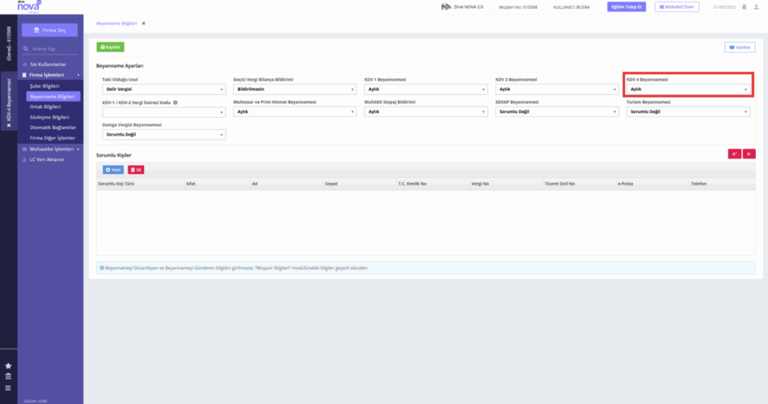
Task: Click the red Sil button
Action: 136,170
